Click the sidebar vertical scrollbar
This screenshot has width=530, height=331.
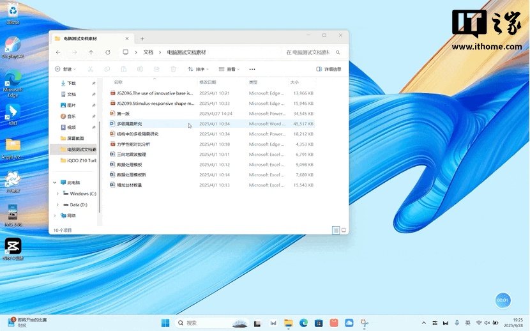[100, 167]
